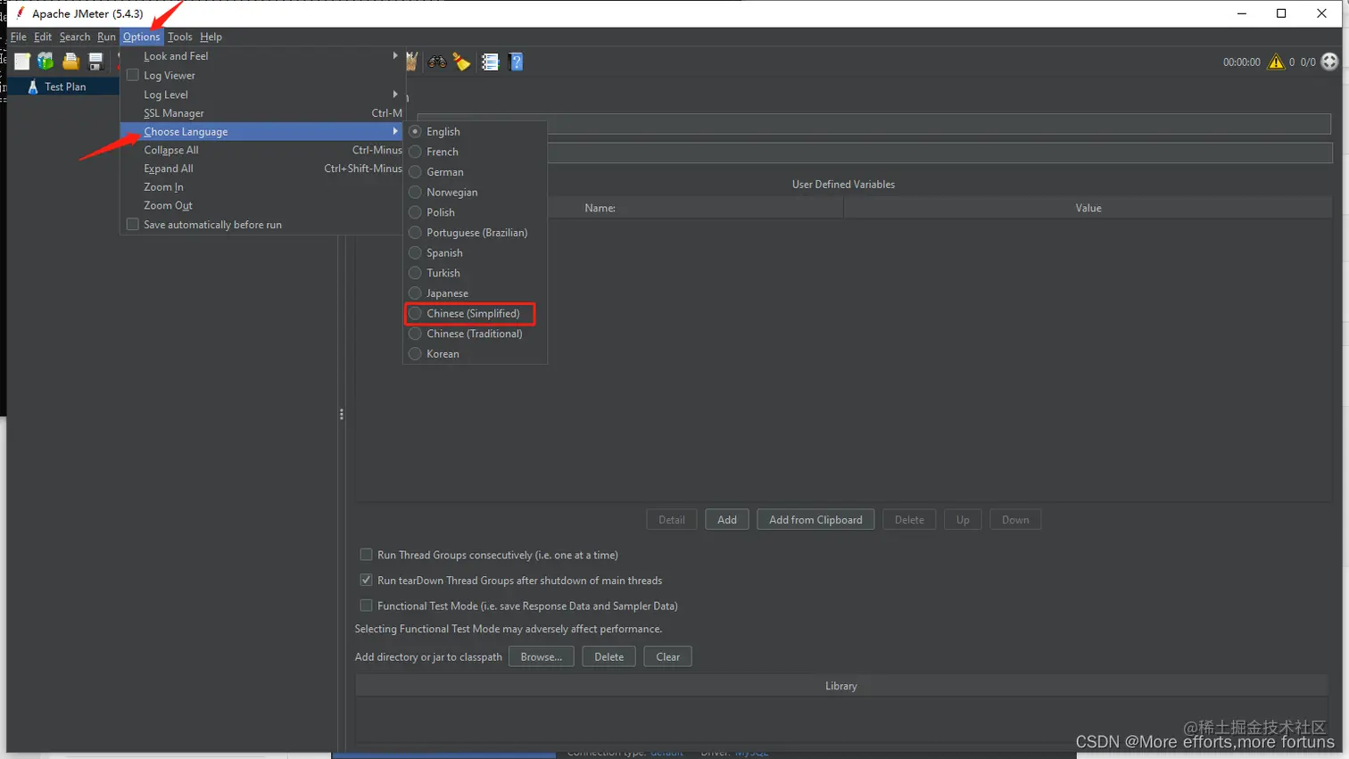1349x759 pixels.
Task: Click the blue Help question mark icon
Action: pos(516,62)
